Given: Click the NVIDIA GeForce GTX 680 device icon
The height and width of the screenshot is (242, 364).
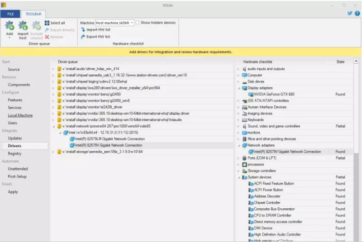Looking at the screenshot, I should 251,94.
